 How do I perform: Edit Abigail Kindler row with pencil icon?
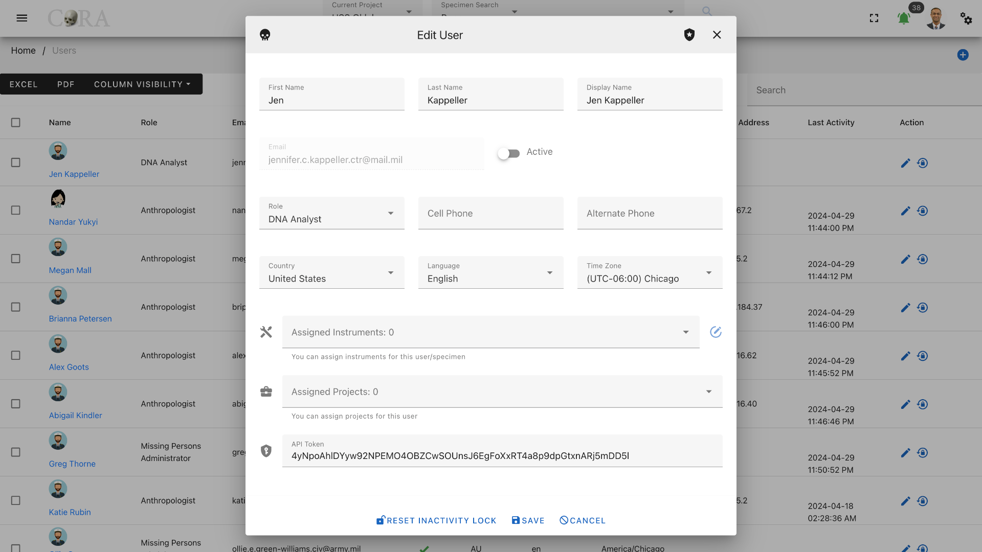pyautogui.click(x=905, y=404)
